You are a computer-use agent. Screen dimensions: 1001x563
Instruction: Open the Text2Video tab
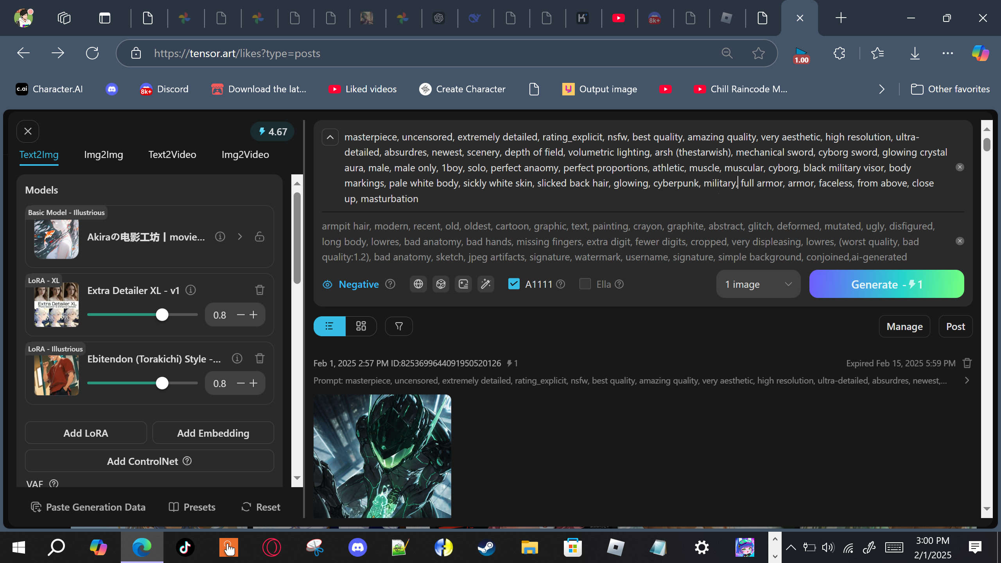coord(172,154)
